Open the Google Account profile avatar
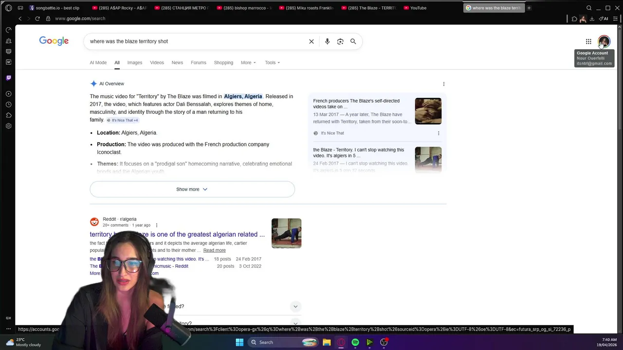Screen dimensions: 623x350 click(604, 41)
